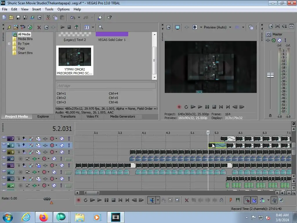Image resolution: width=297 pixels, height=223 pixels.
Task: Create a new project with New icon
Action: click(x=4, y=17)
